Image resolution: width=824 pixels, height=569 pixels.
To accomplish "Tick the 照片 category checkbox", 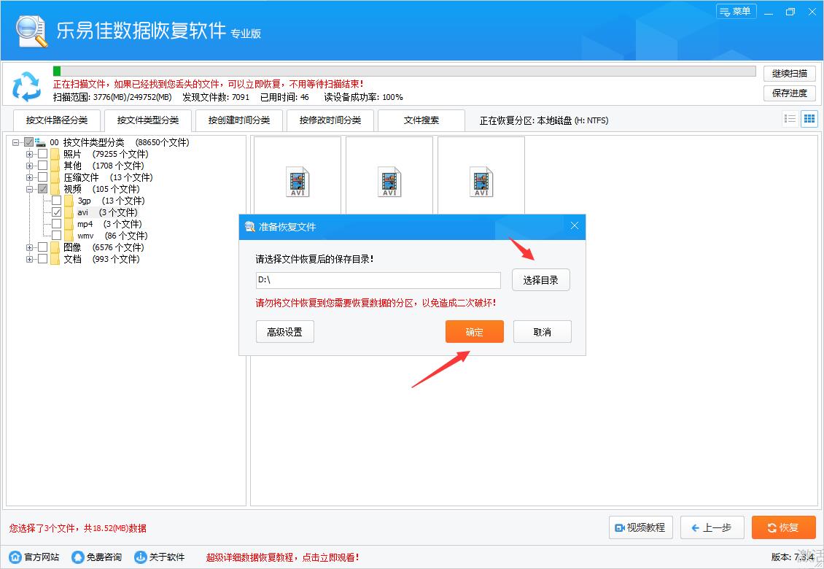I will [x=43, y=154].
